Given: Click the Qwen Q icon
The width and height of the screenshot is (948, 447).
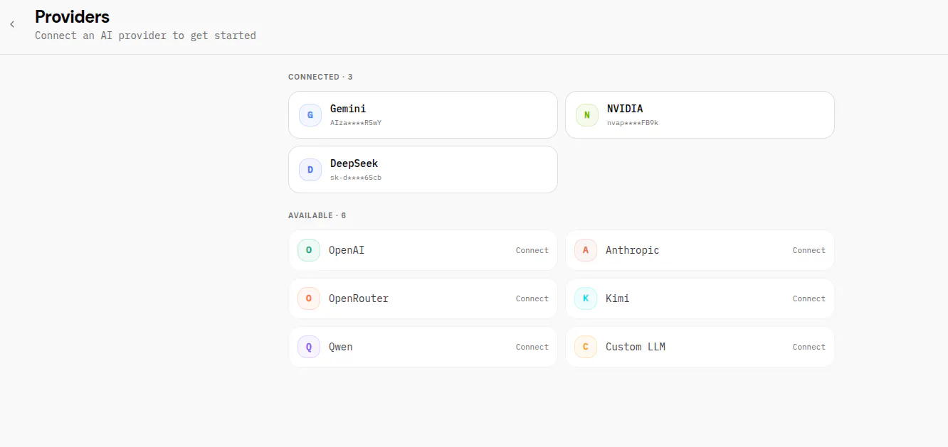Looking at the screenshot, I should tap(309, 347).
